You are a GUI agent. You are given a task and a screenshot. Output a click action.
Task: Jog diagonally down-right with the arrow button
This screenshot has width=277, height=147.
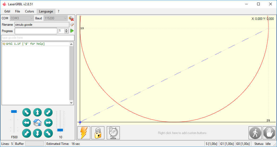tap(48, 133)
